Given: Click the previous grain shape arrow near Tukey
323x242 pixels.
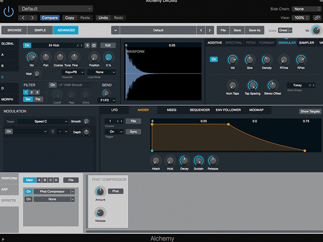Looking at the screenshot, I should click(310, 85).
